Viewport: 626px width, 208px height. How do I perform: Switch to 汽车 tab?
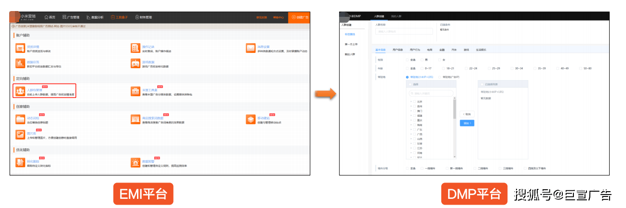(454, 49)
